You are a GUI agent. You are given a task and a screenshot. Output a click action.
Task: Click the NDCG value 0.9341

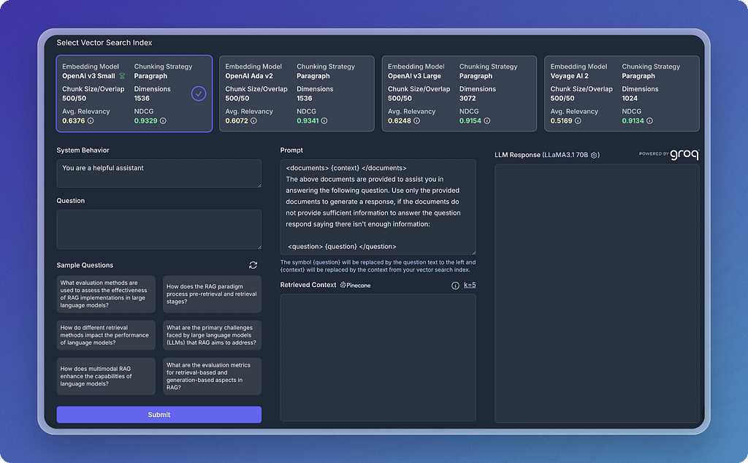click(x=308, y=120)
